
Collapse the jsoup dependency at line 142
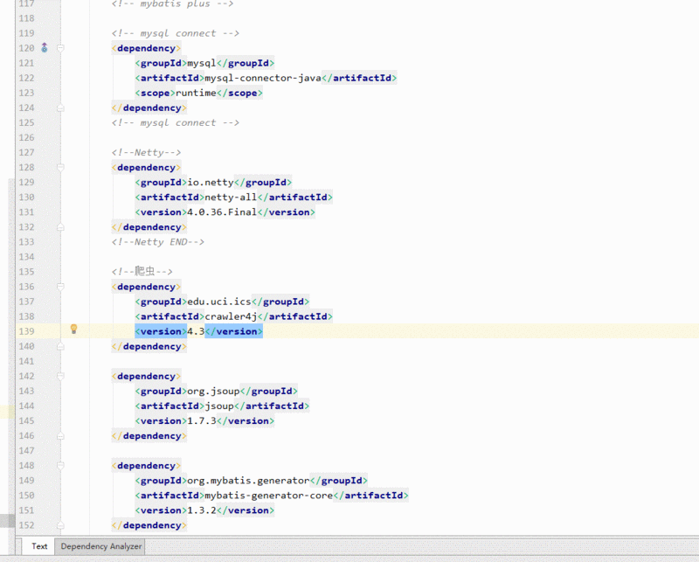coord(60,376)
